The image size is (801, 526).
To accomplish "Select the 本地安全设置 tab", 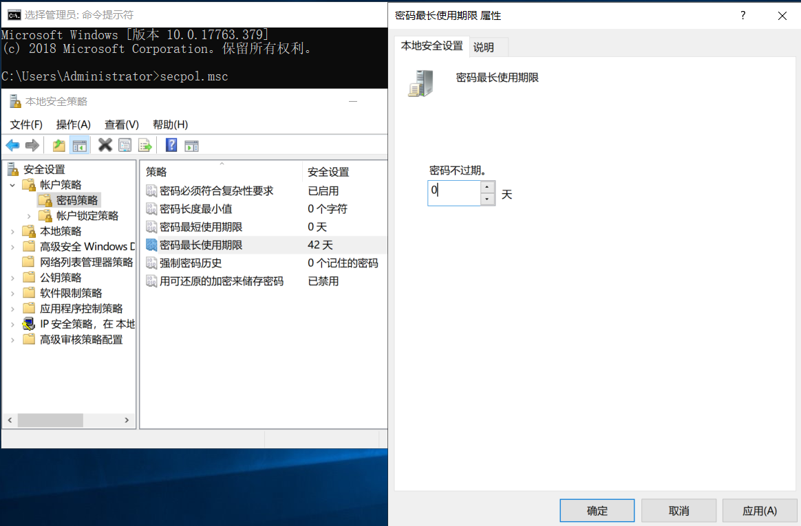I will pyautogui.click(x=431, y=46).
